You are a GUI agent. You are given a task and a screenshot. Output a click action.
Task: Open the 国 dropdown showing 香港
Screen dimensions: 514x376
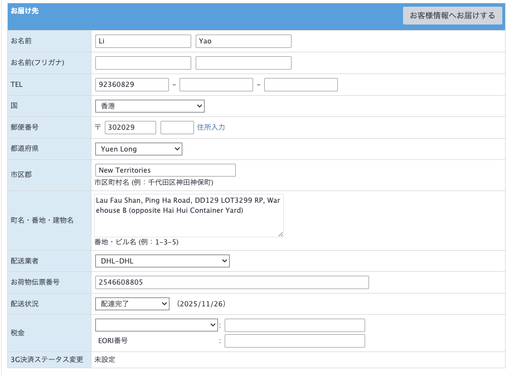coord(149,106)
